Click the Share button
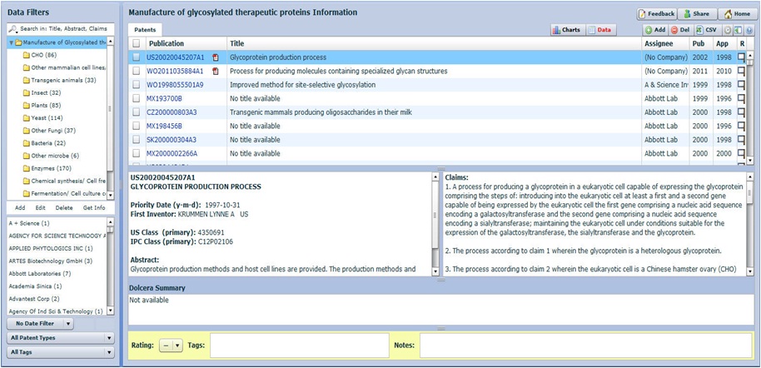Viewport: 761px width, 368px height. click(x=697, y=14)
